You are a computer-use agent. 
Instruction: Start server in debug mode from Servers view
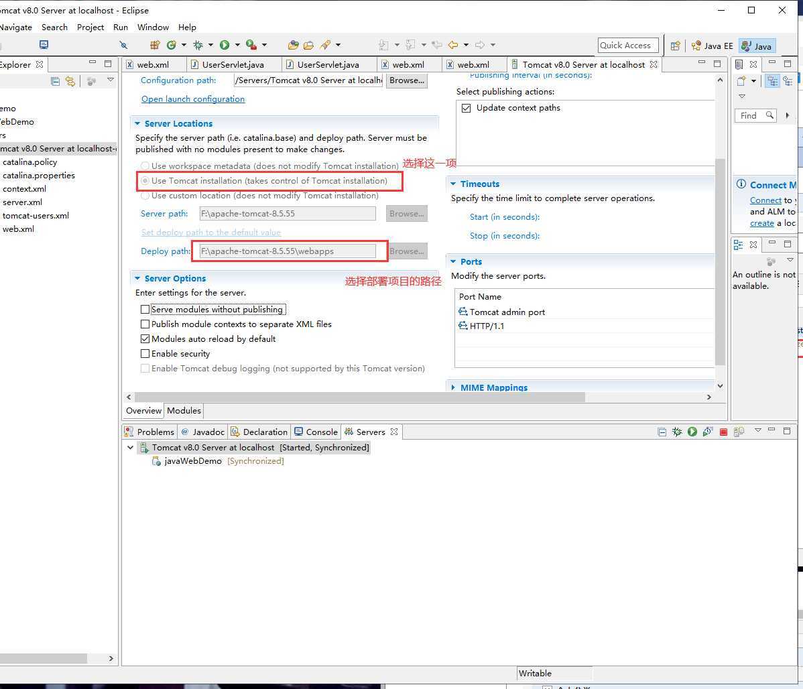point(677,432)
